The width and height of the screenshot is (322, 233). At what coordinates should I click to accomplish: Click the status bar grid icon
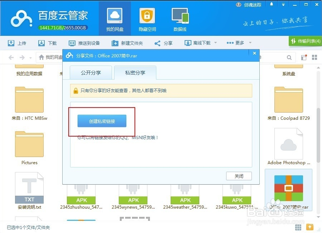298,227
